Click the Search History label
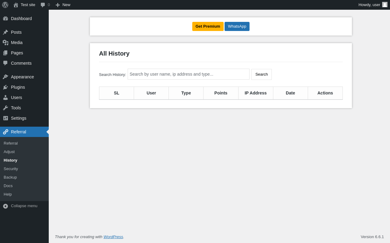The height and width of the screenshot is (243, 390). pos(112,74)
